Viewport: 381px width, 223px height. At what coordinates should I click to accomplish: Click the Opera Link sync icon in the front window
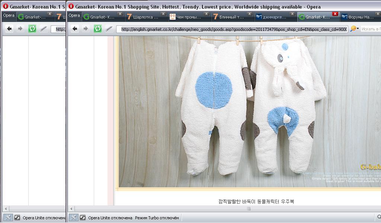pos(83,218)
